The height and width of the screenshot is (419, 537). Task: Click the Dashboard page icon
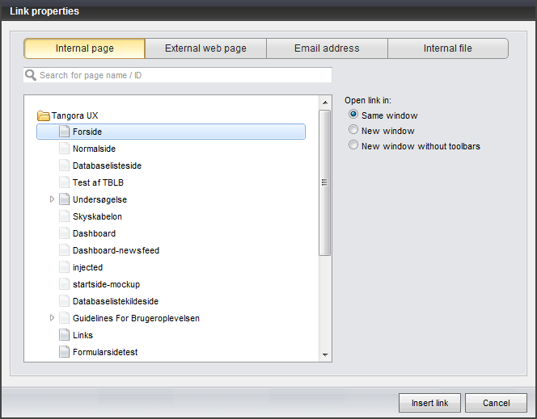click(x=64, y=233)
